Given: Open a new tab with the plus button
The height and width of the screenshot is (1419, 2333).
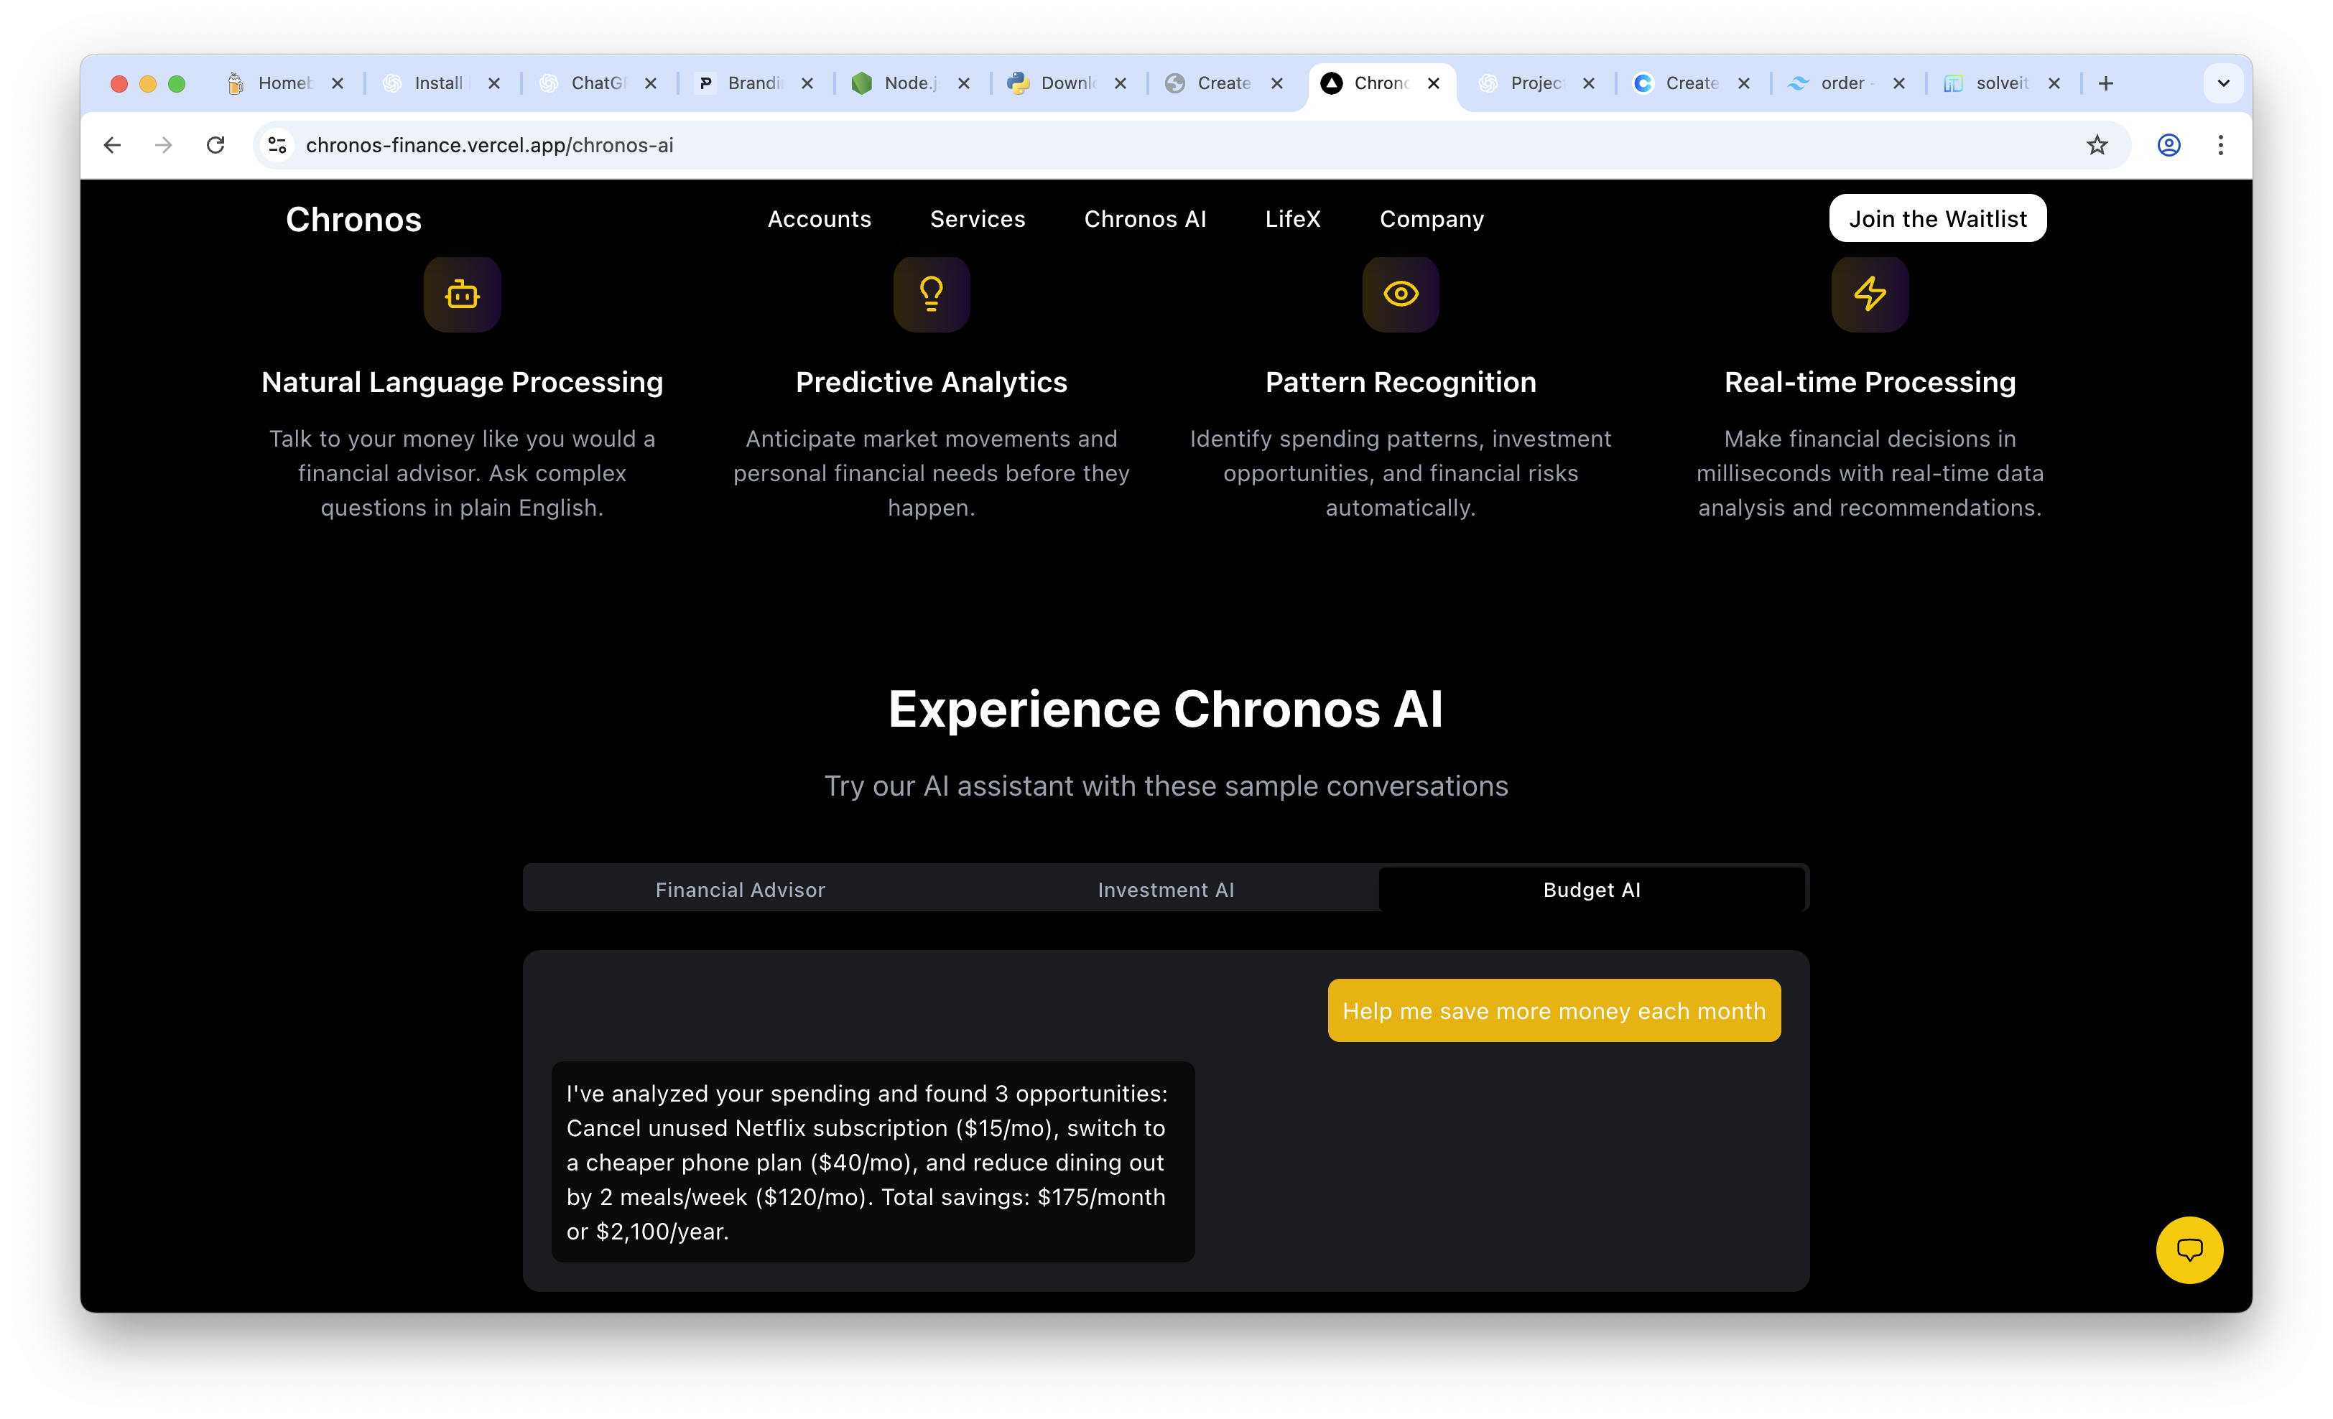Looking at the screenshot, I should pyautogui.click(x=2106, y=83).
